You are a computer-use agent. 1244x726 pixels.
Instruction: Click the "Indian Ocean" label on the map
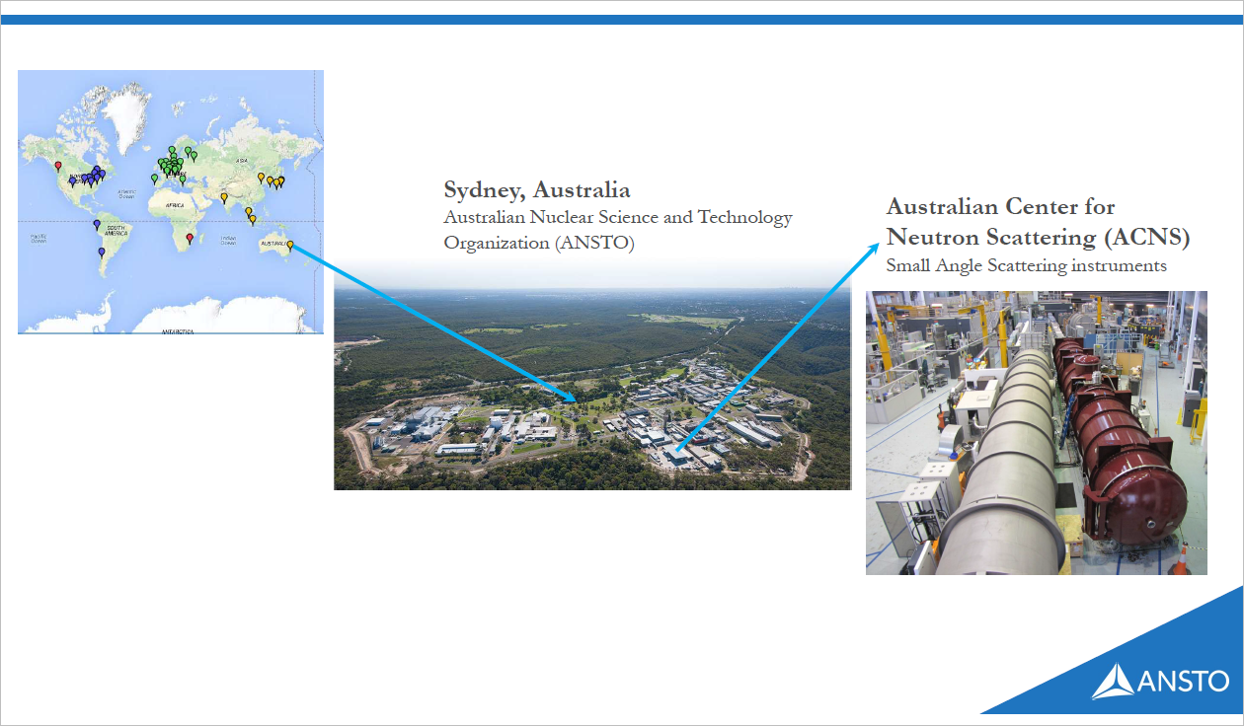coord(229,239)
